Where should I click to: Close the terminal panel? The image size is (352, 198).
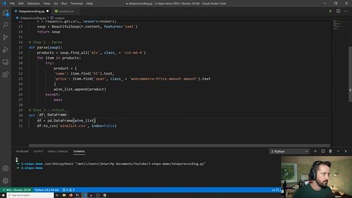click(346, 151)
